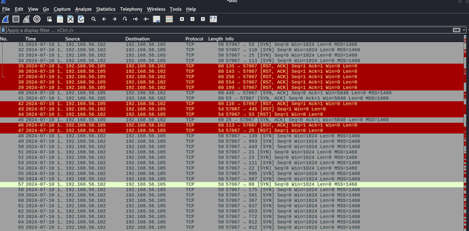Open the Tools menu

click(176, 9)
